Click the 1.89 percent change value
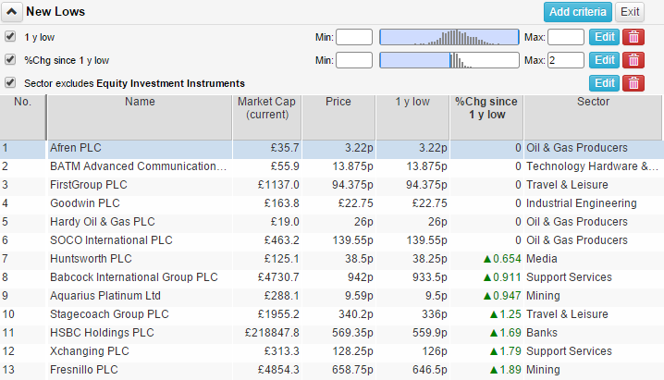 (x=510, y=370)
